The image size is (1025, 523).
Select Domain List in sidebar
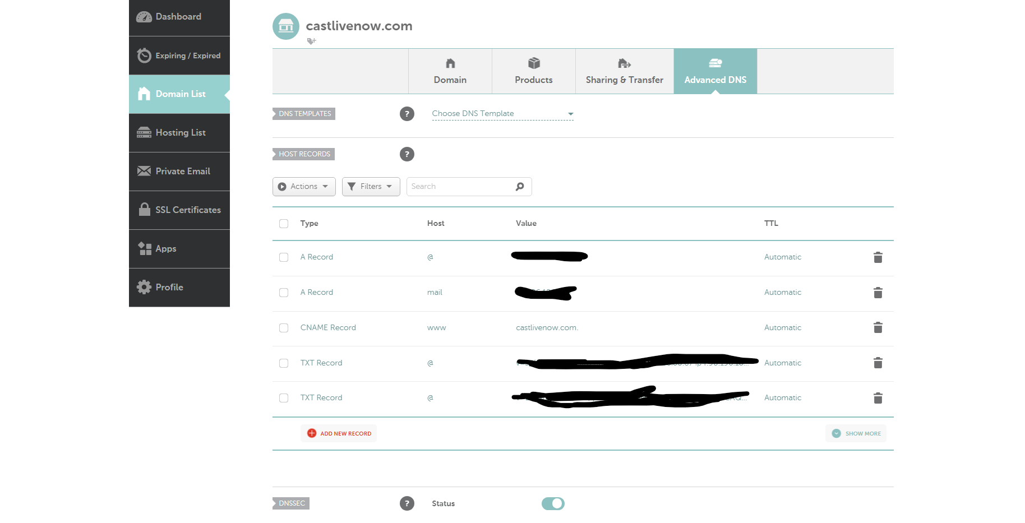coord(179,94)
